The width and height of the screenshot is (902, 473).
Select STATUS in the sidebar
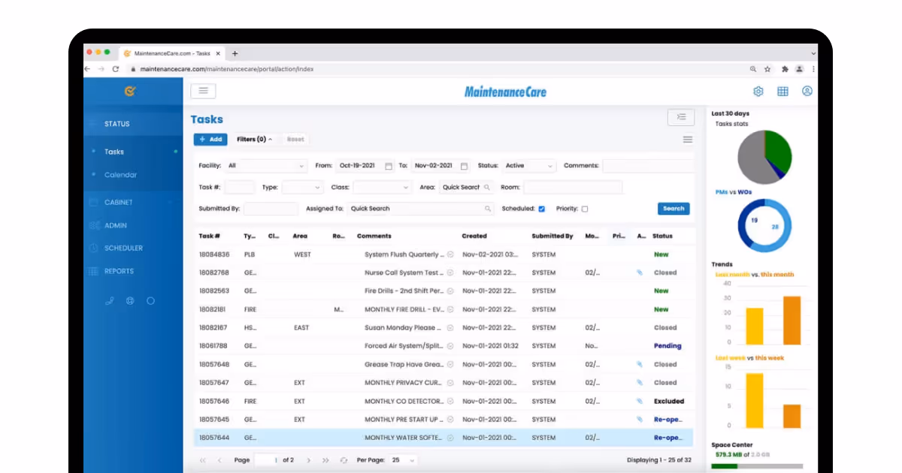[133, 124]
